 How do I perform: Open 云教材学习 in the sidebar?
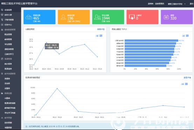[9, 54]
